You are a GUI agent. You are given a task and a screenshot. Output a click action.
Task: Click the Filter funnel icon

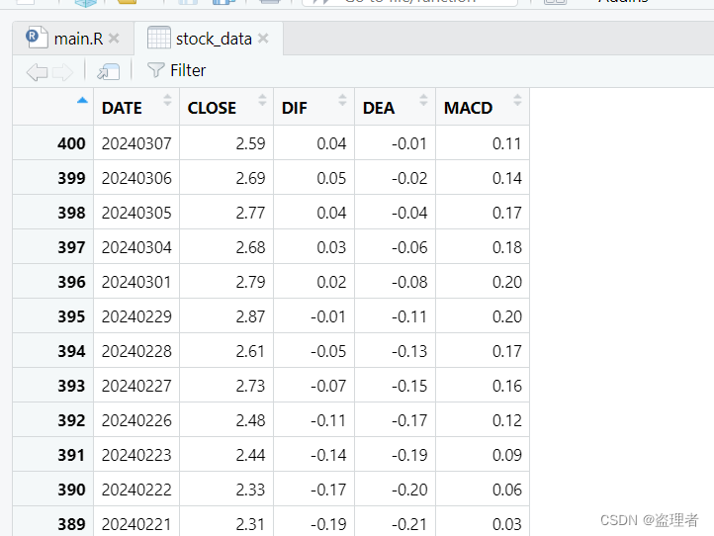point(155,70)
